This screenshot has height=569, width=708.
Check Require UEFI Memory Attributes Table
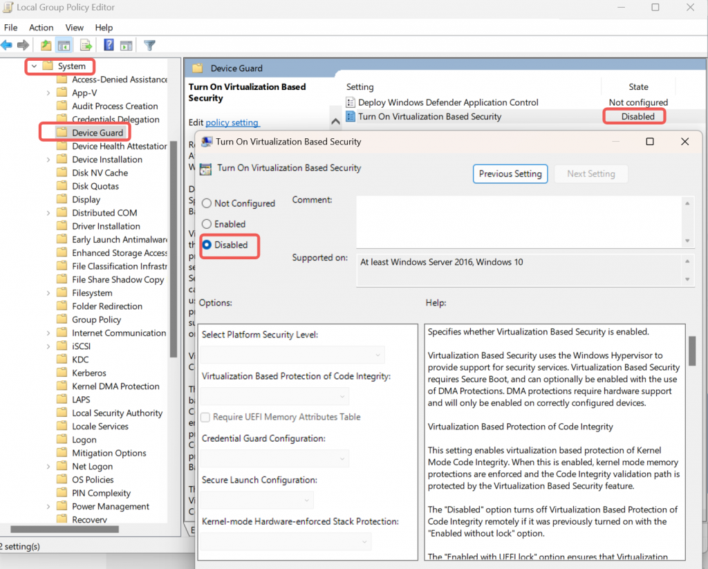(205, 417)
